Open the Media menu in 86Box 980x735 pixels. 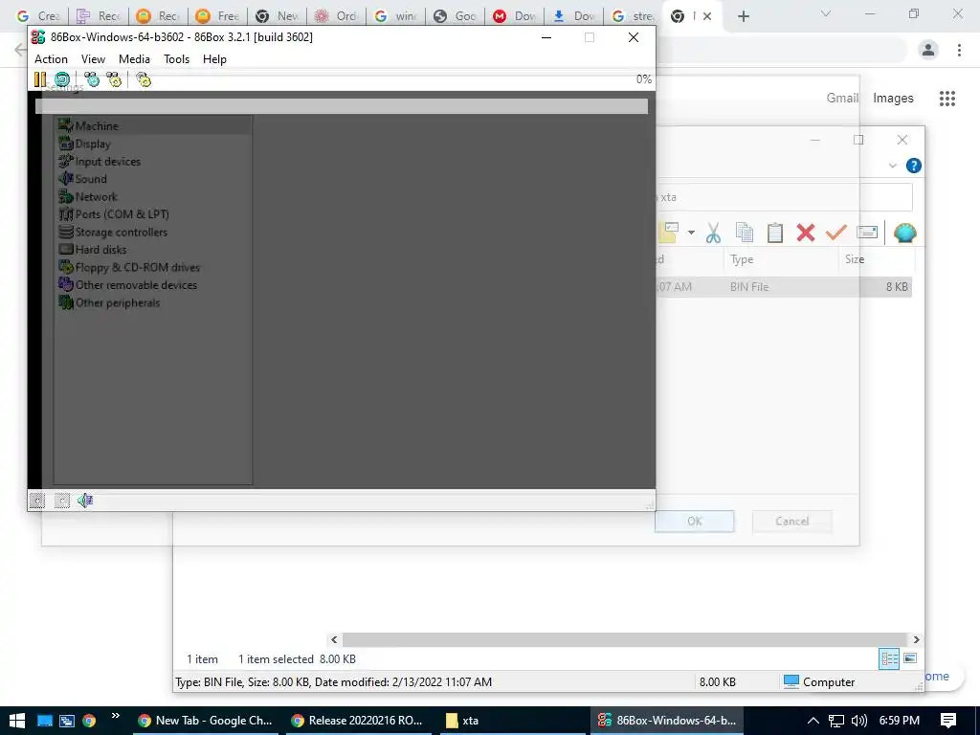pos(134,58)
